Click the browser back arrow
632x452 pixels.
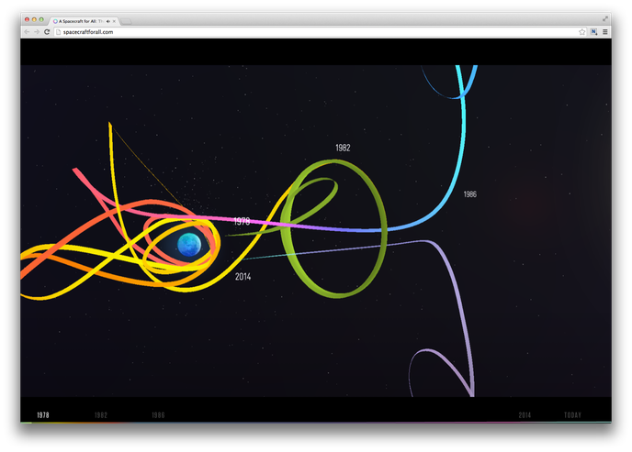pyautogui.click(x=27, y=31)
